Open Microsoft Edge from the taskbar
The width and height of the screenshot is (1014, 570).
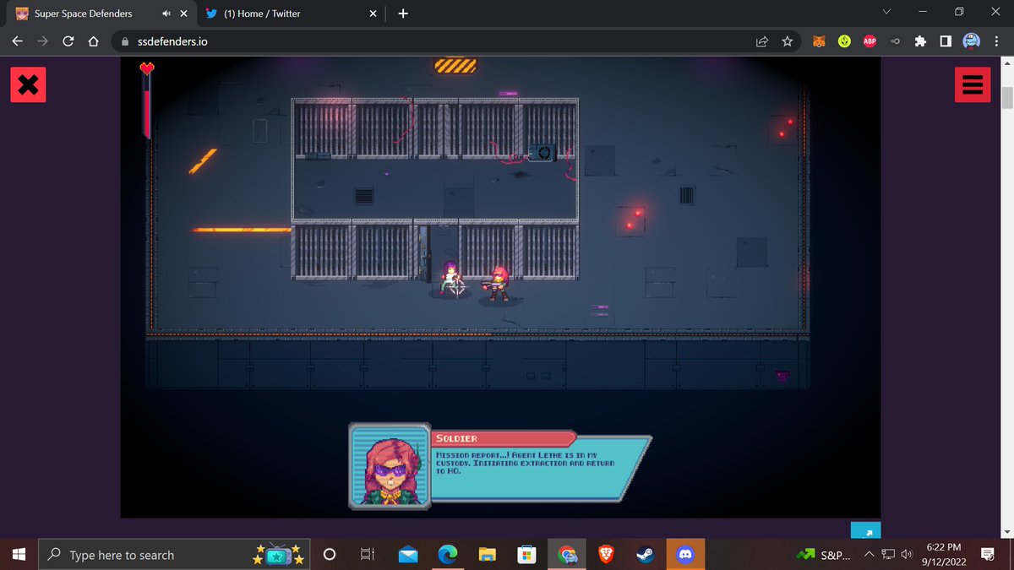(448, 555)
